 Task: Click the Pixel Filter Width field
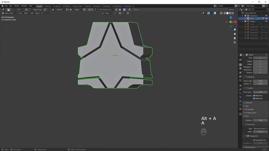260,132
